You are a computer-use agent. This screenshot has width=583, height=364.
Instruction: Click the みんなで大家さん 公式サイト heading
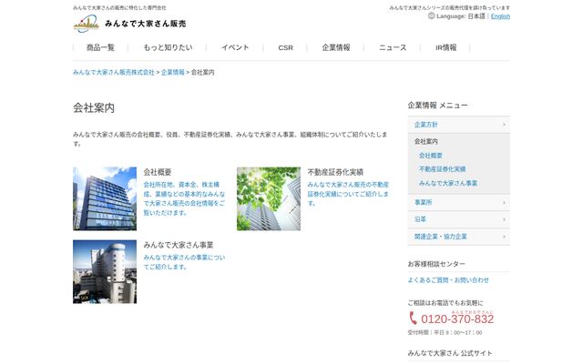pos(450,353)
